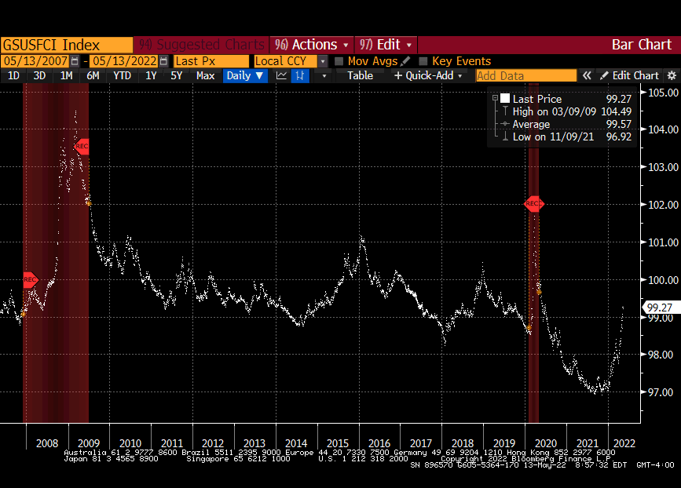Enable the Mov Avgs checkbox
The height and width of the screenshot is (488, 681).
coord(339,61)
